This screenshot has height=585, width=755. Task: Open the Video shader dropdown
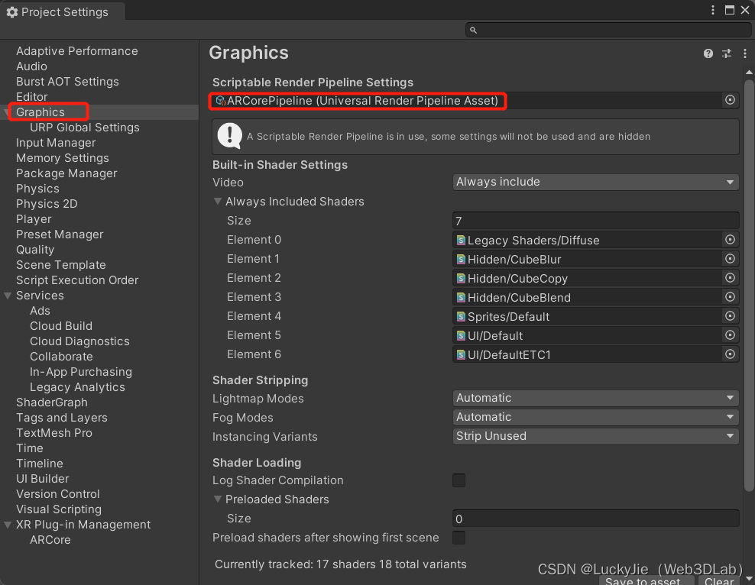(x=595, y=182)
